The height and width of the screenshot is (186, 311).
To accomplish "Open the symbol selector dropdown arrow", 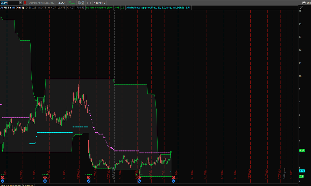I will 20,3.
